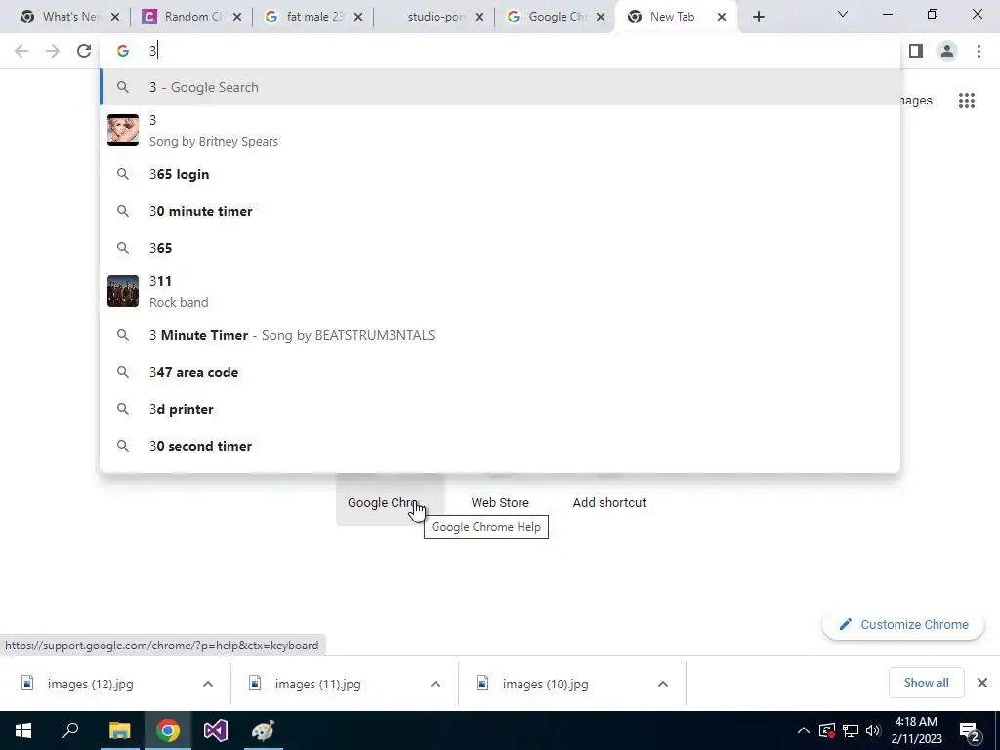Image resolution: width=1000 pixels, height=750 pixels.
Task: Close the downloads bar
Action: (982, 683)
